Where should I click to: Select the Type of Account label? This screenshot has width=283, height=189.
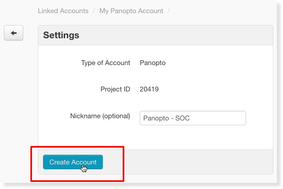point(105,63)
